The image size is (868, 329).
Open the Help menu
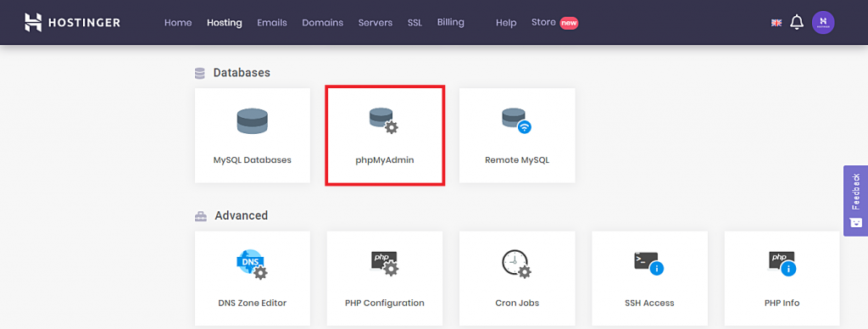(x=506, y=23)
